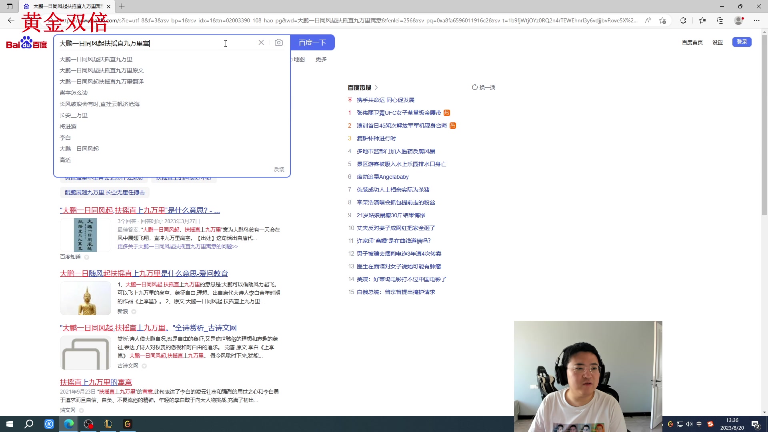Open browser favorites star list icon

[x=702, y=20]
